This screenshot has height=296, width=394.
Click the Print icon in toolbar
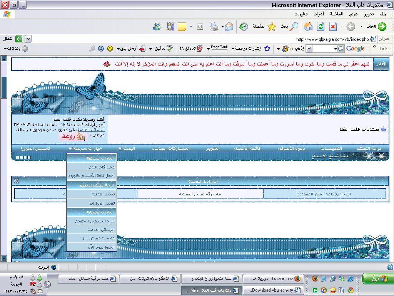tap(214, 27)
